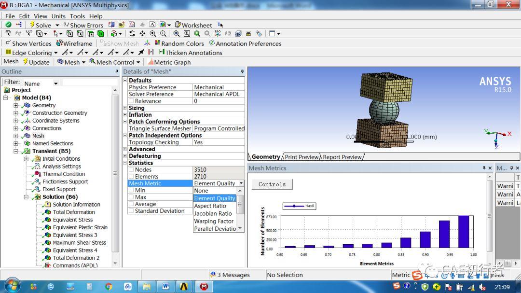Viewport: 521px width, 293px height.
Task: Expand the Sizing section
Action: point(125,108)
